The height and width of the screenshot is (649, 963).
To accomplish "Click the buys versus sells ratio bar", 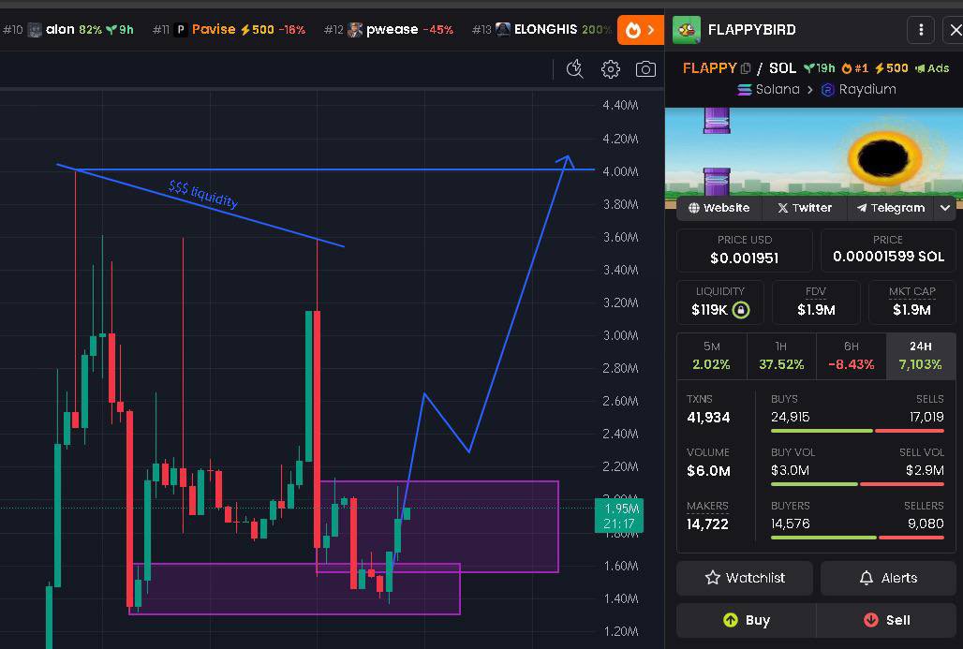I will coord(857,431).
